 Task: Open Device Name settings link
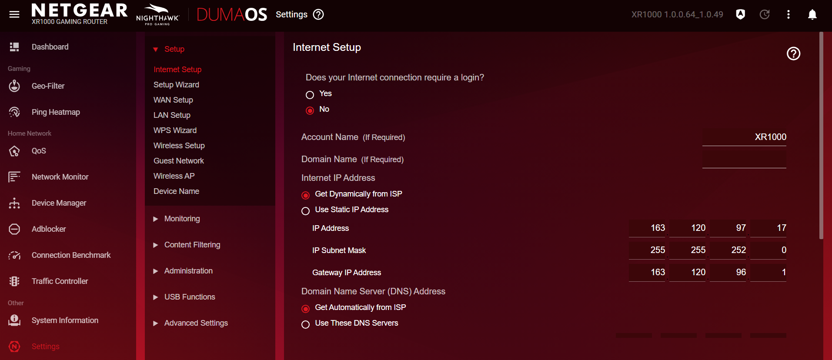point(176,191)
